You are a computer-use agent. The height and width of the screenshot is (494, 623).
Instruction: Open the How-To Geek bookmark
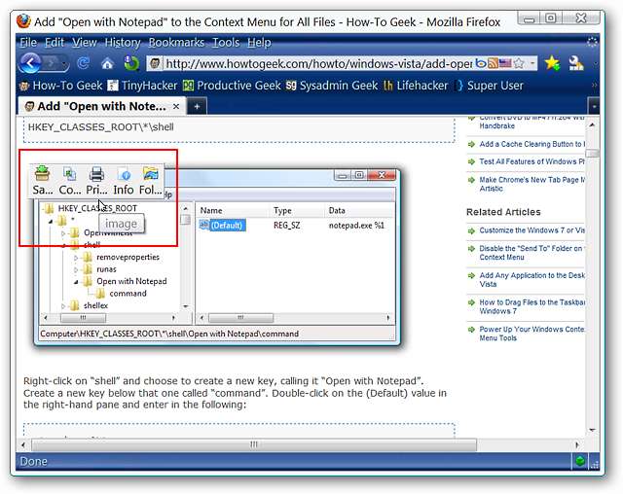(x=60, y=86)
